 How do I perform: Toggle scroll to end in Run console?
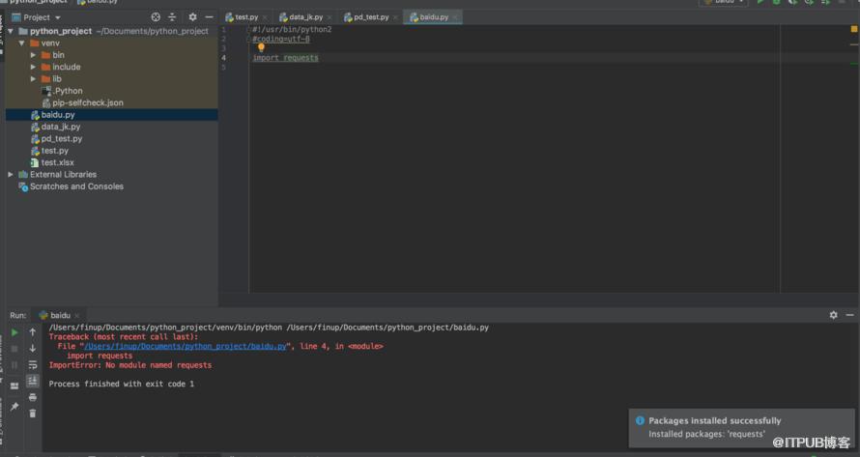tap(32, 381)
